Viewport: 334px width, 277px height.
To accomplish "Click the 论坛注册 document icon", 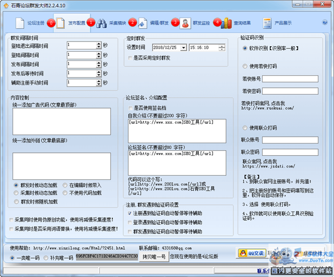I will 19,23.
